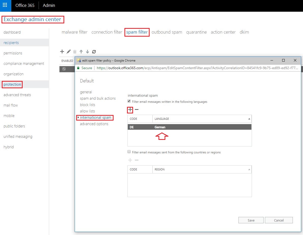Maximize the edit spam filter policy window
Viewport: 303px width, 235px height.
pyautogui.click(x=283, y=60)
